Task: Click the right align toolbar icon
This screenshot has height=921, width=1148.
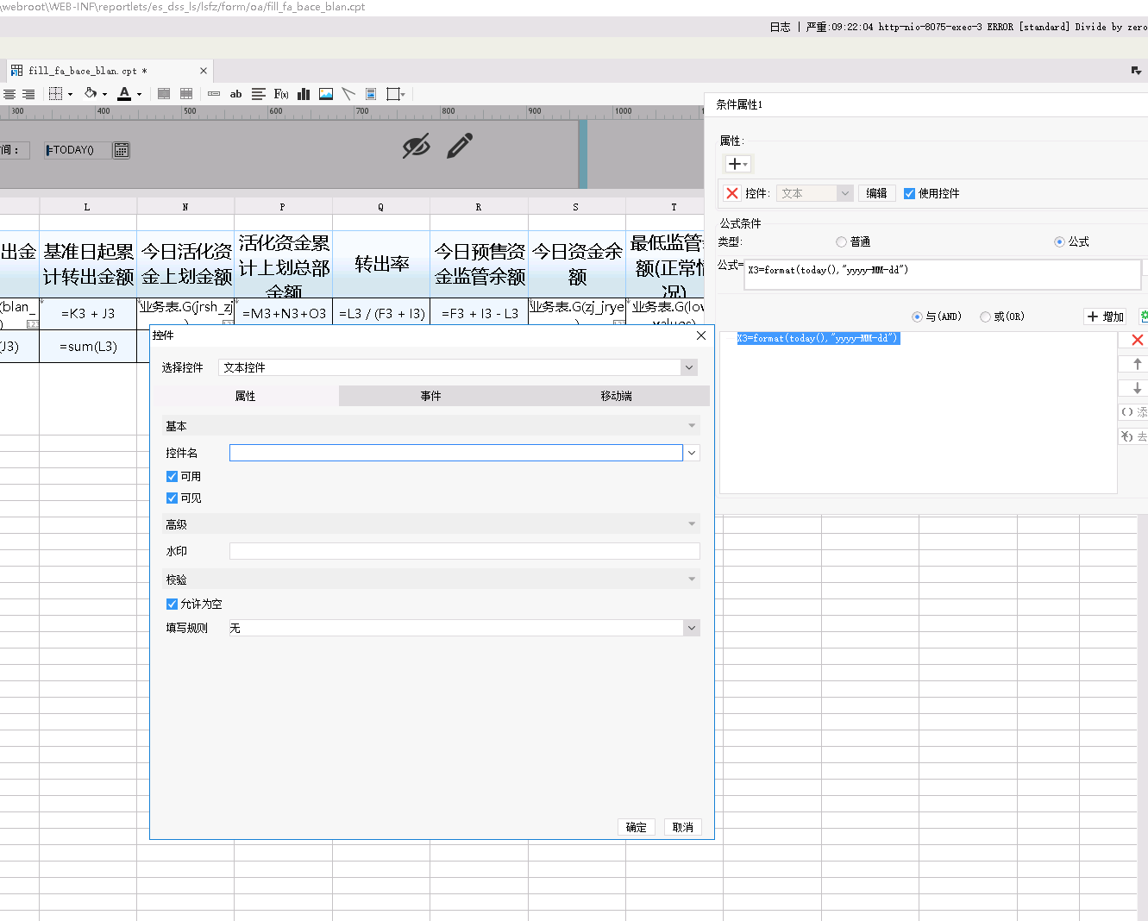Action: click(28, 94)
